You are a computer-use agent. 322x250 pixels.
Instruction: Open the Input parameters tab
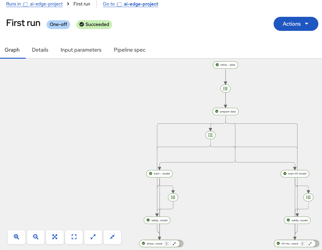(x=81, y=50)
